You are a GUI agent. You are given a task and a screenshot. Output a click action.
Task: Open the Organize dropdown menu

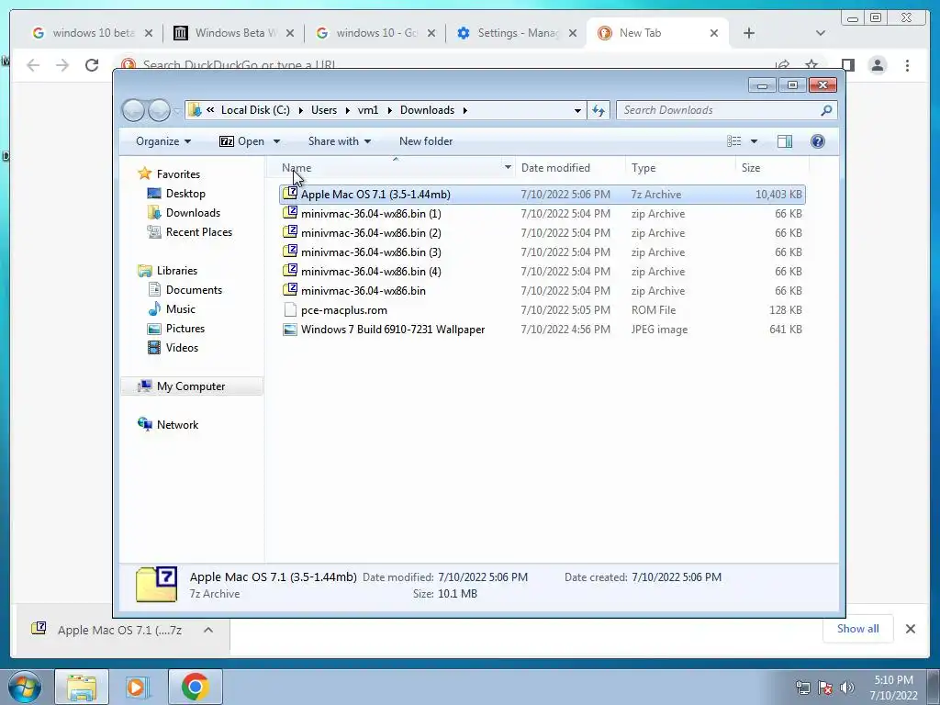[163, 141]
